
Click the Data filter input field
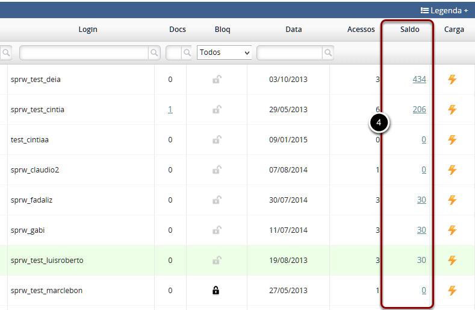point(290,53)
